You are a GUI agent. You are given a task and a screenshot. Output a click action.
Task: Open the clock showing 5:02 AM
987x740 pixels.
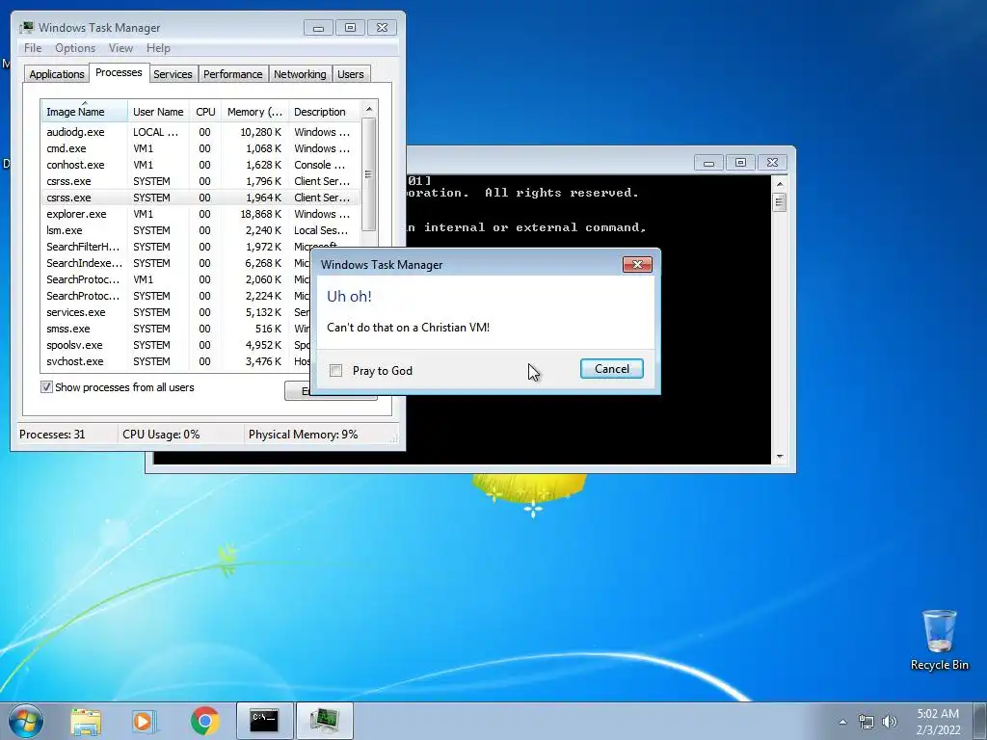938,722
